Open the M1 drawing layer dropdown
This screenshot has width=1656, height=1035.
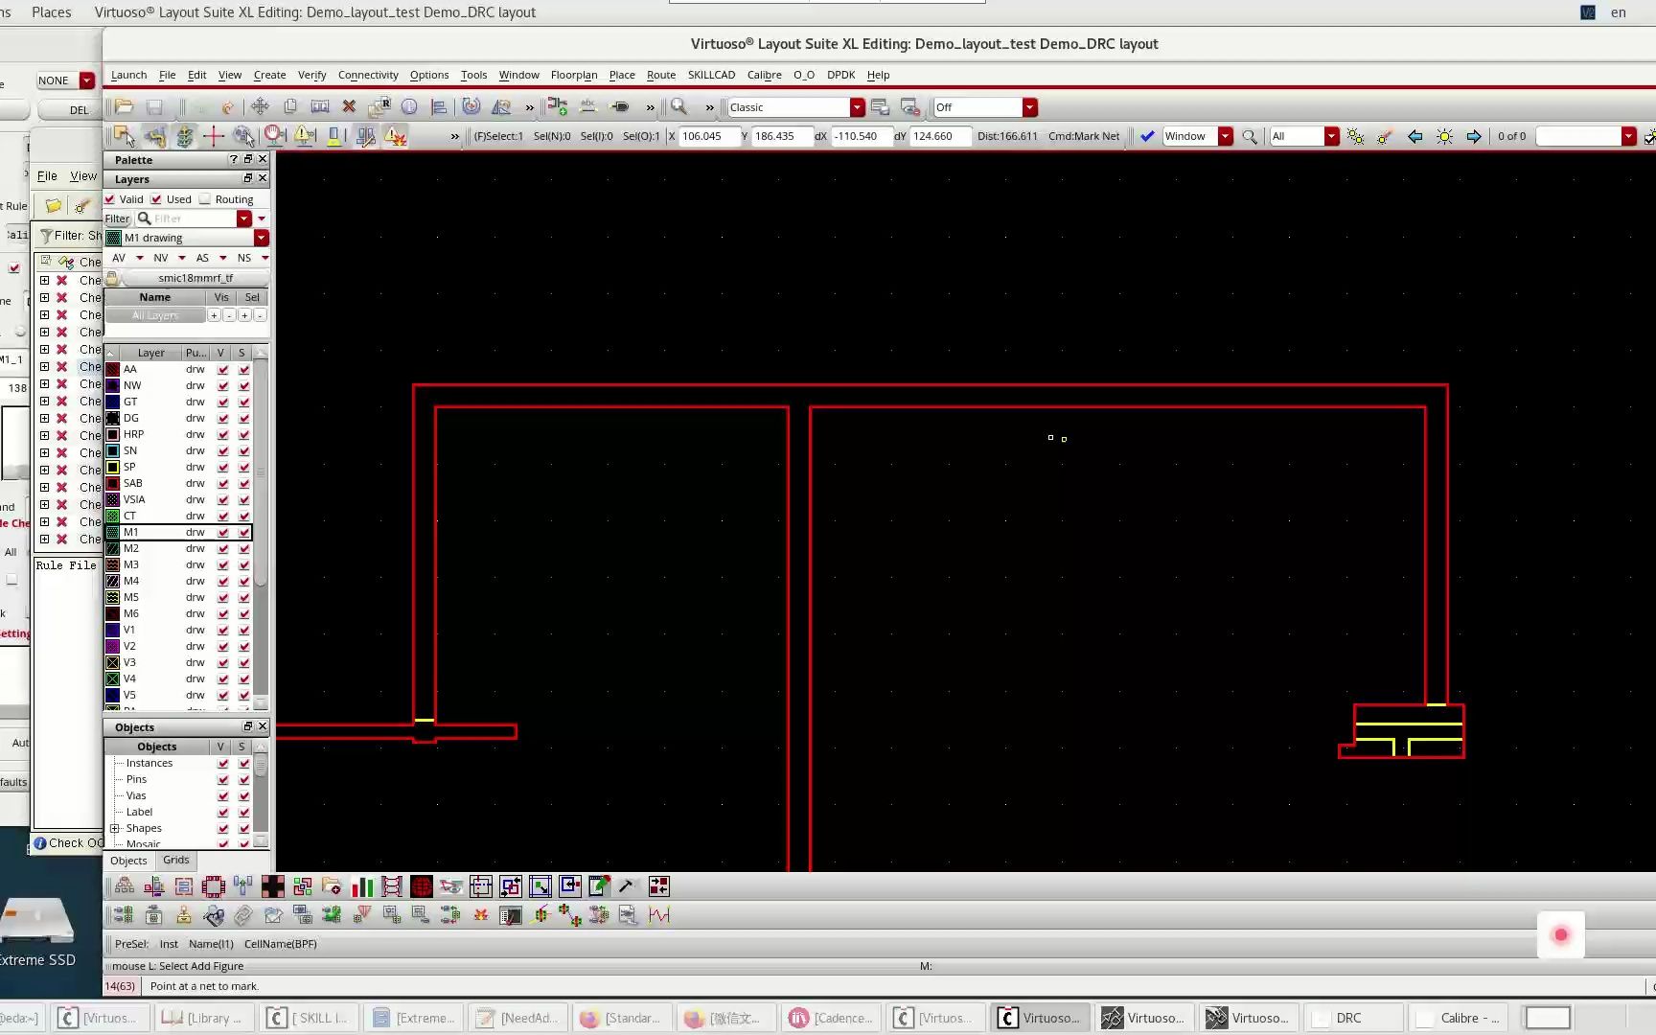(261, 238)
